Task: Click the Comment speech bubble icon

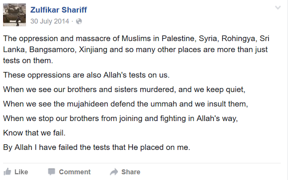Action: [x=51, y=172]
